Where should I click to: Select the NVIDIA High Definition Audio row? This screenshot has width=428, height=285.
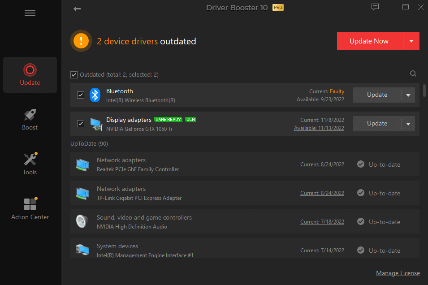(245, 222)
